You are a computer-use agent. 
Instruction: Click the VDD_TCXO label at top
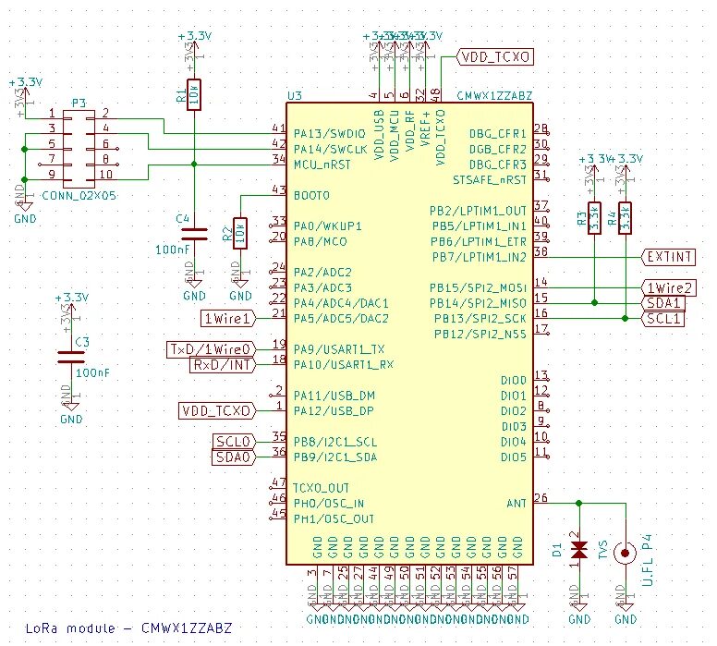click(x=495, y=57)
